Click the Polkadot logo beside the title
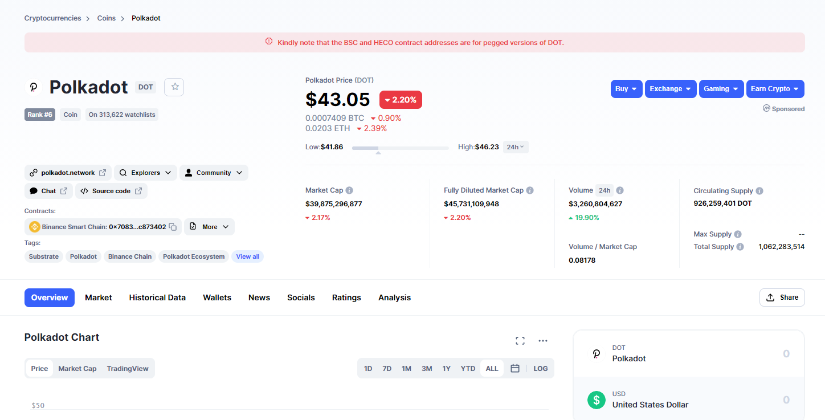Image resolution: width=825 pixels, height=420 pixels. [34, 87]
